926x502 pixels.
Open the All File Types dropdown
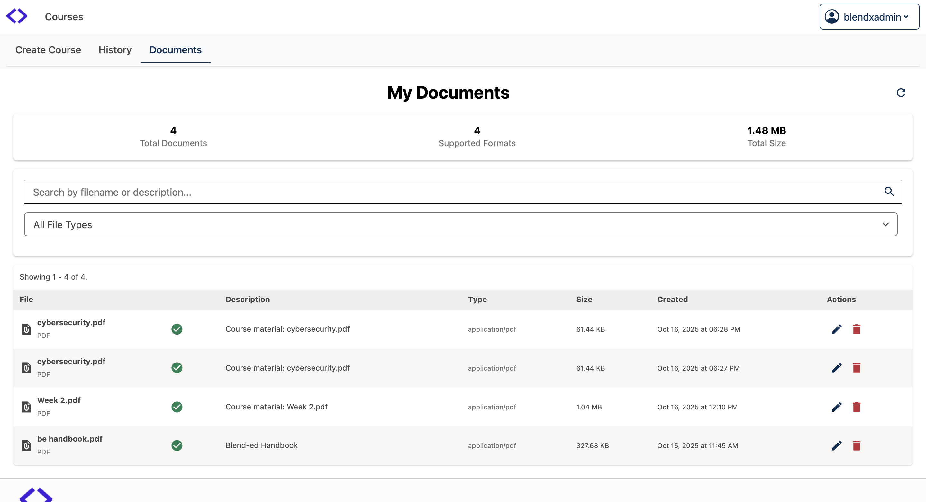coord(460,225)
